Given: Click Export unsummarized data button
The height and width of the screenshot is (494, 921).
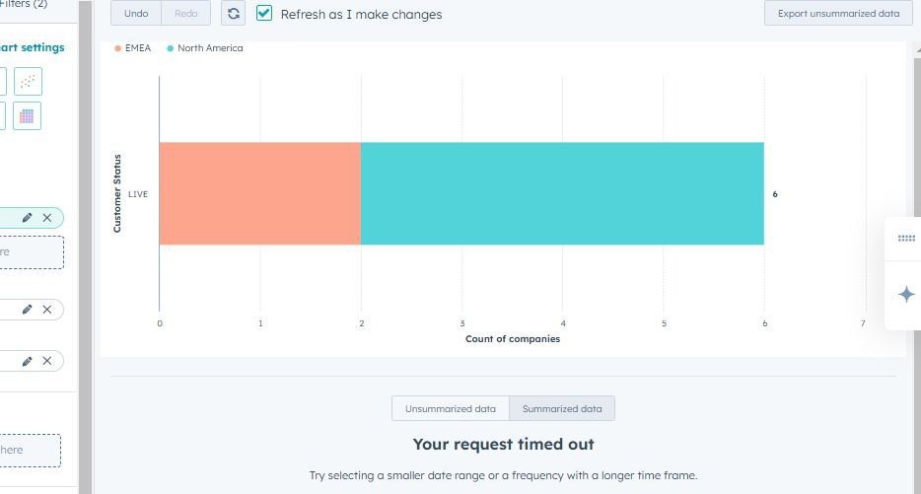Looking at the screenshot, I should (x=838, y=14).
